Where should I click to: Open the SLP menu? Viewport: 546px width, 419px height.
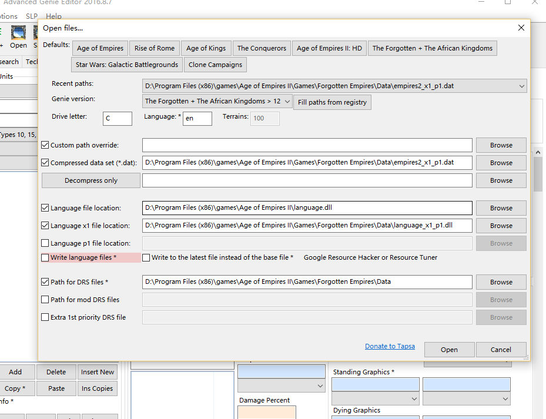click(32, 16)
